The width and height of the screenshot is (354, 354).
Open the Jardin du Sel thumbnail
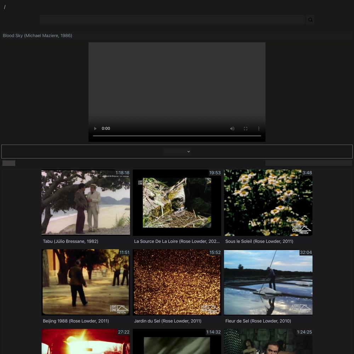coord(177,282)
